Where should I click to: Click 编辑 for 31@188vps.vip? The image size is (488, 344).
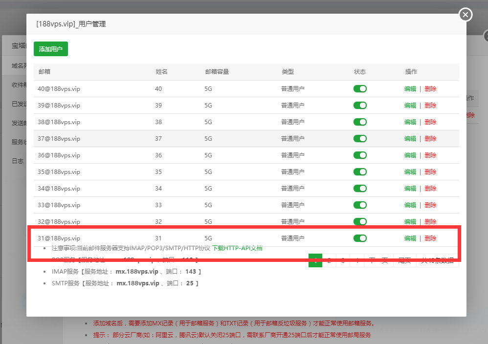(x=410, y=238)
